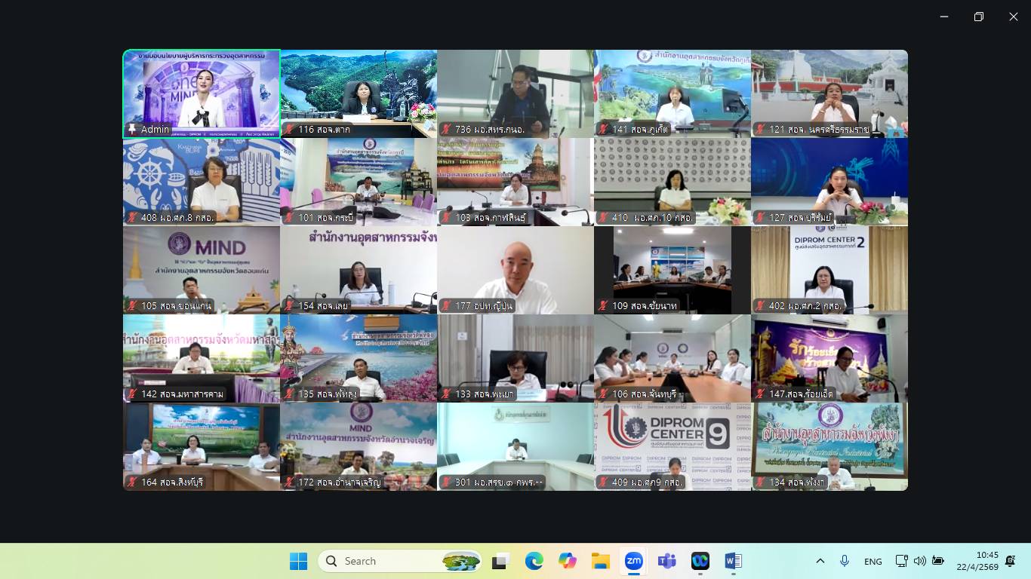Open Microsoft Word from the taskbar
The width and height of the screenshot is (1031, 579).
pyautogui.click(x=733, y=561)
